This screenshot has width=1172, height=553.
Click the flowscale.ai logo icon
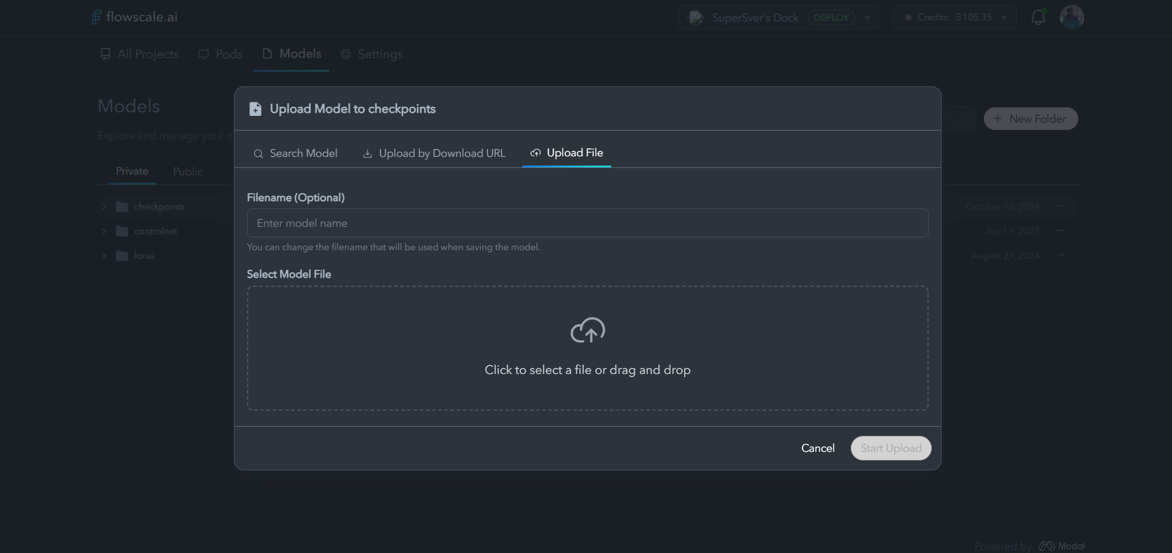96,17
